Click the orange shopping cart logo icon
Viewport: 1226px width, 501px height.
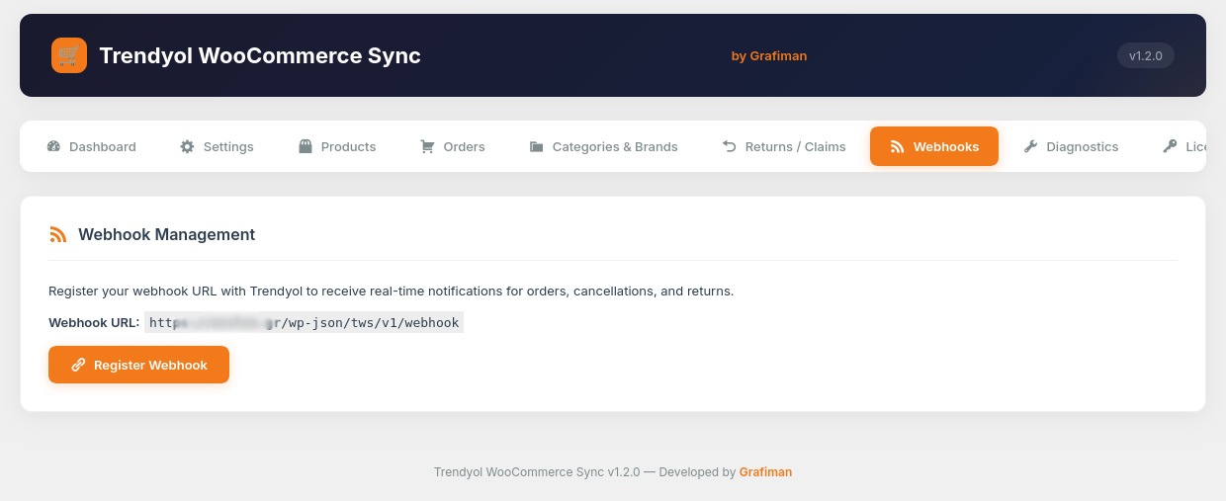tap(69, 55)
